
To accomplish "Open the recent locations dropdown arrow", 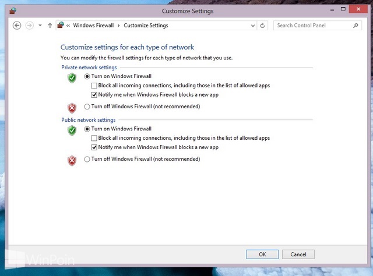I will pyautogui.click(x=40, y=26).
